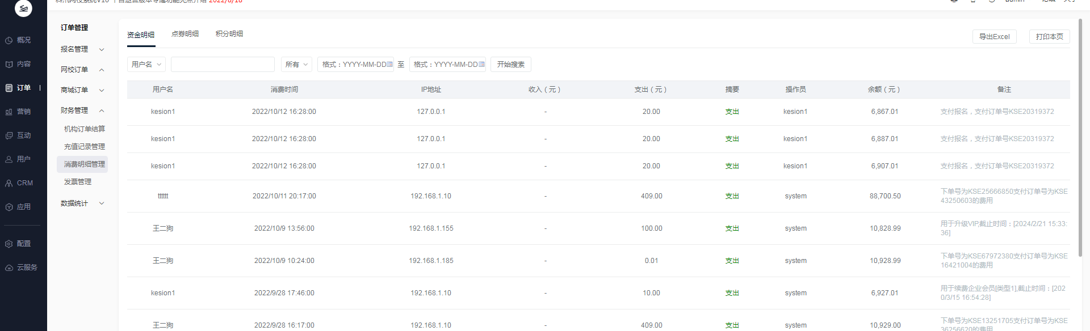Screen dimensions: 1090x331
Task: Click 王二狗 in the 2022/10/9 13:56:00 row
Action: [x=163, y=228]
